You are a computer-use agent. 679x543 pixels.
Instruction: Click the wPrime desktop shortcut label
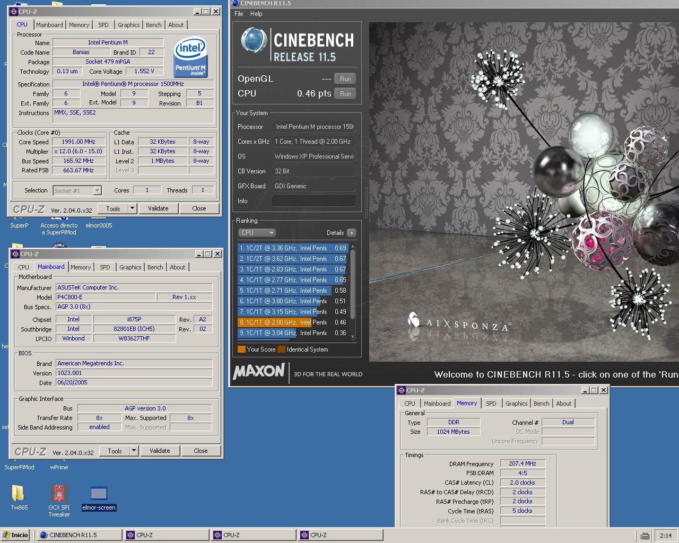(x=59, y=467)
